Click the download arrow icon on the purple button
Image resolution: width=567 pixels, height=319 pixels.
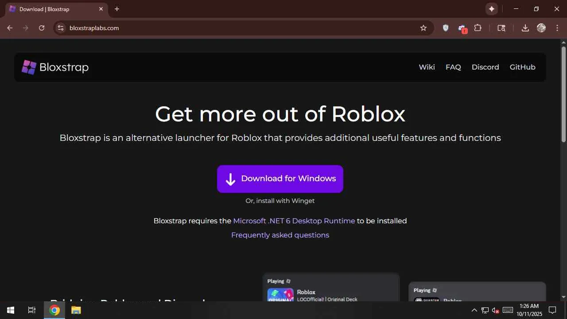click(x=230, y=179)
